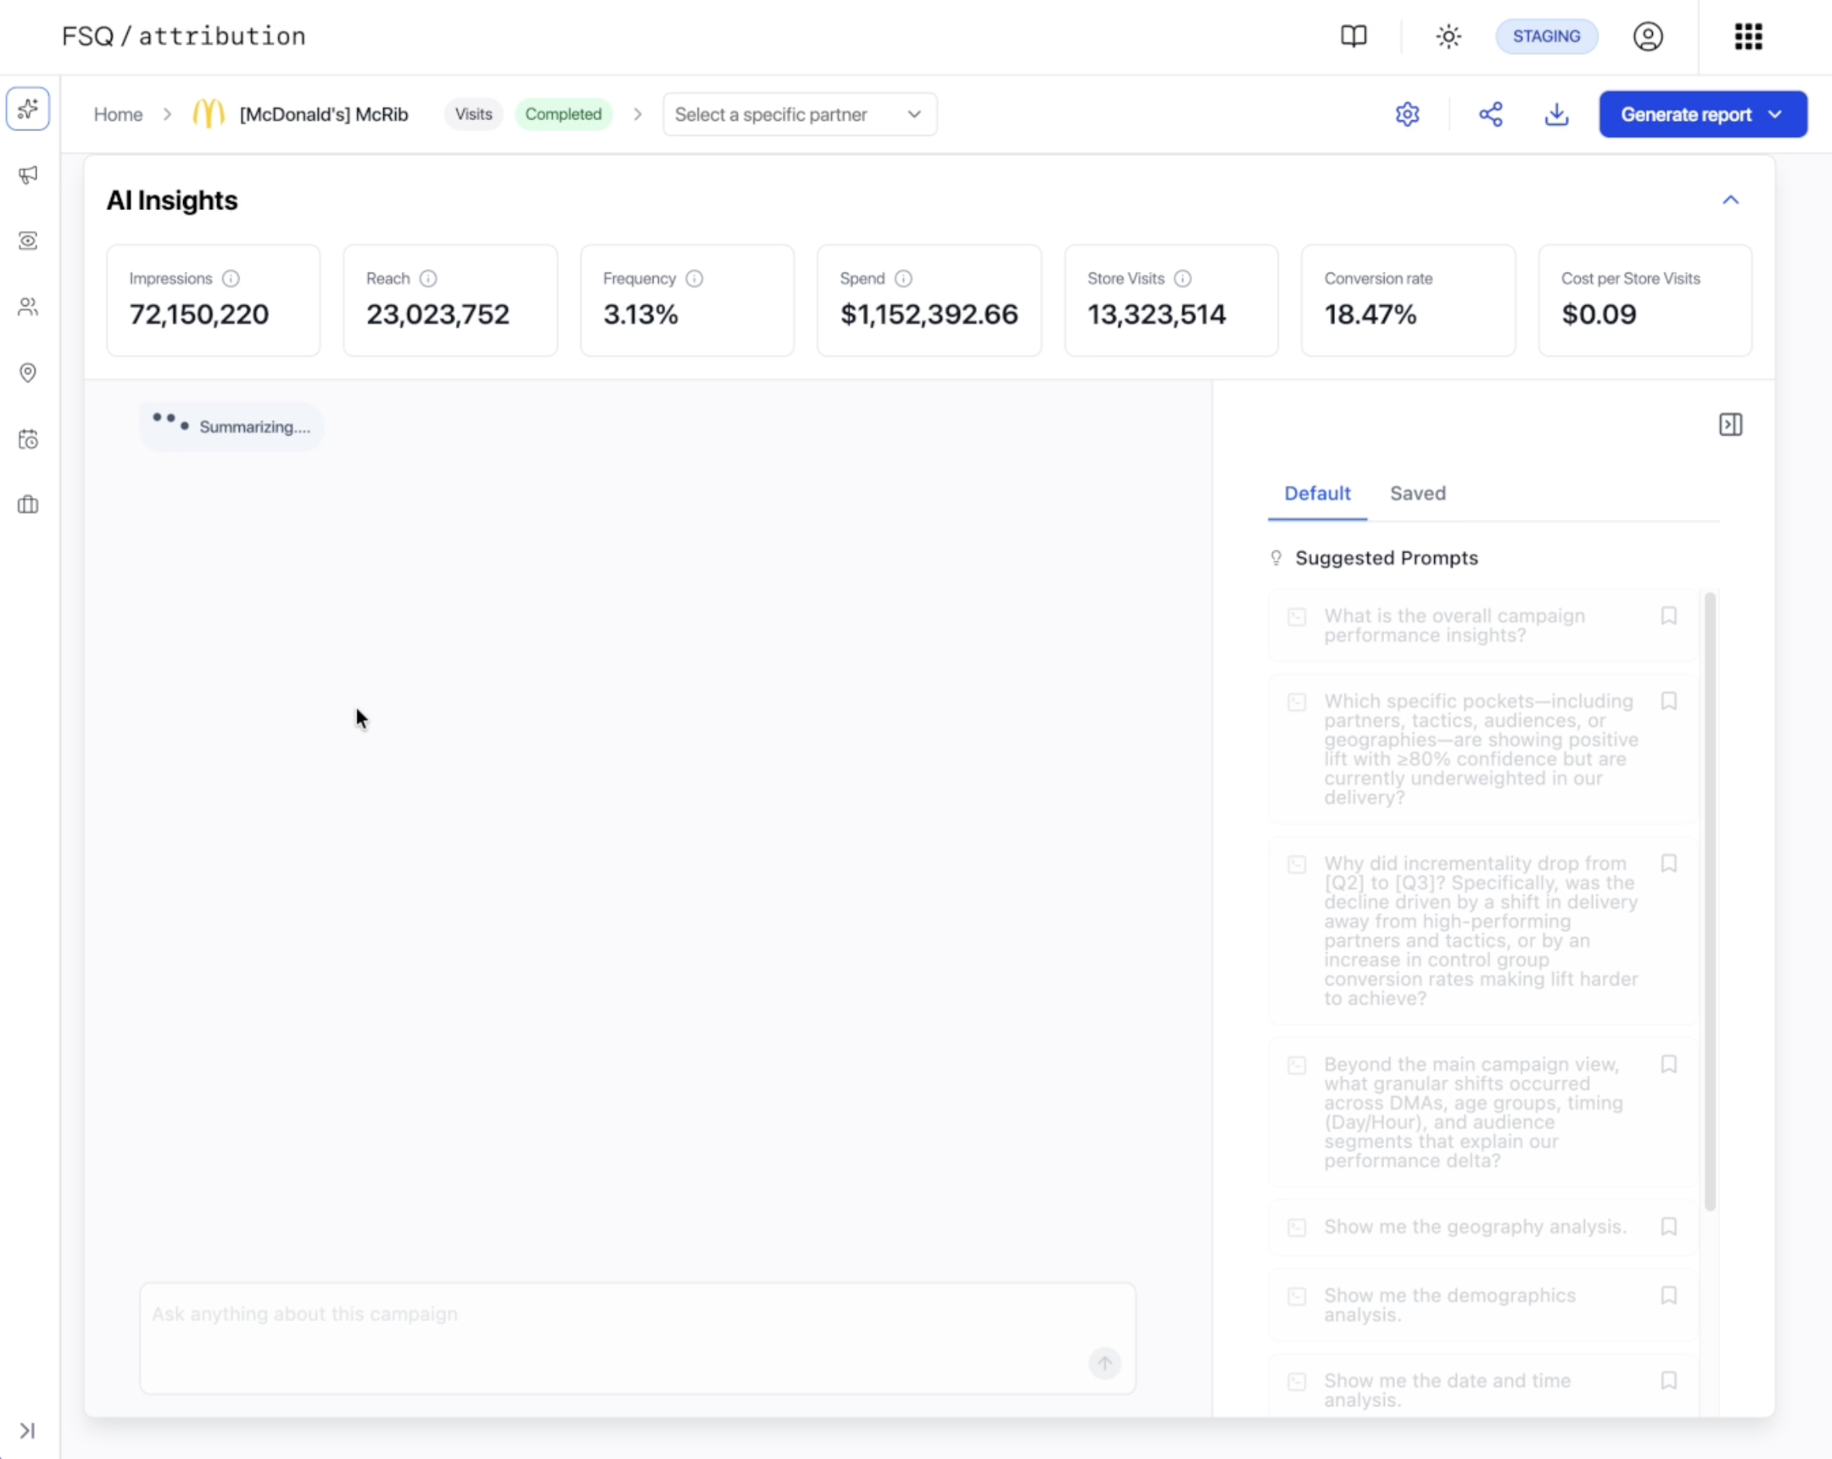This screenshot has height=1459, width=1832.
Task: Open the audience people sidebar icon
Action: point(28,307)
